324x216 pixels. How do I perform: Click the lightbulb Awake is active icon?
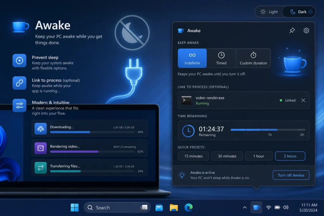pyautogui.click(x=182, y=175)
